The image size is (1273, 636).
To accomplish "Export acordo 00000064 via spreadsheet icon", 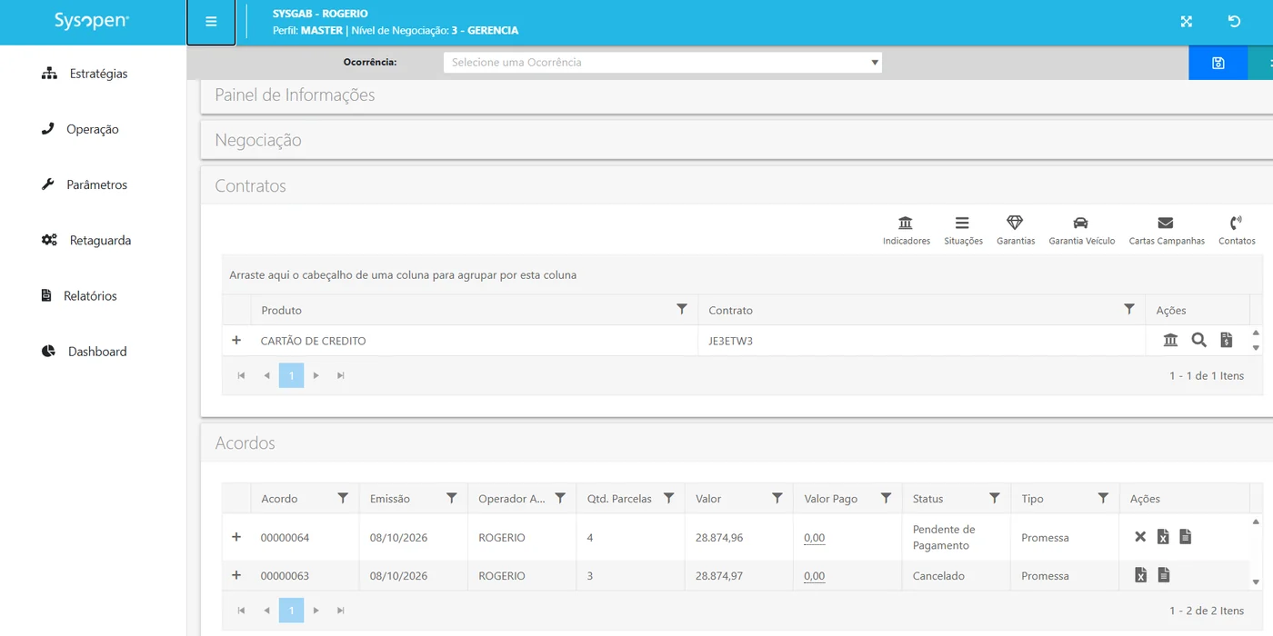I will 1163,537.
